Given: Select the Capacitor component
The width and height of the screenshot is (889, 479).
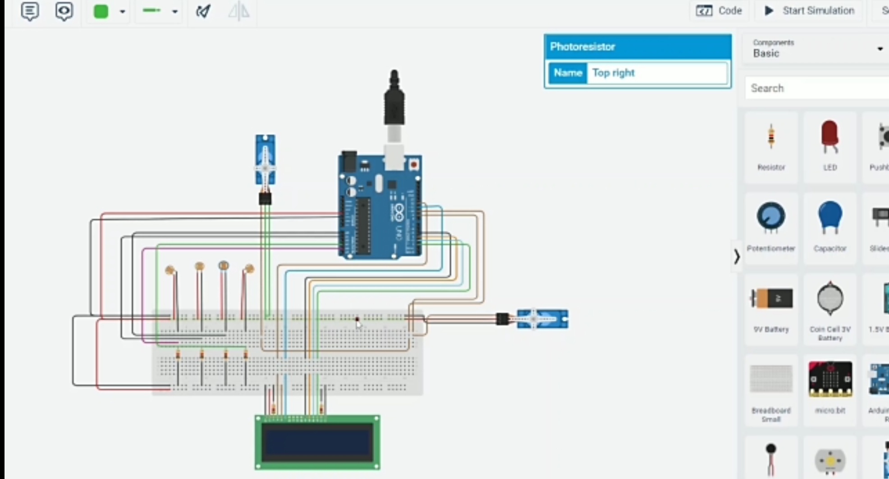Looking at the screenshot, I should tap(830, 228).
